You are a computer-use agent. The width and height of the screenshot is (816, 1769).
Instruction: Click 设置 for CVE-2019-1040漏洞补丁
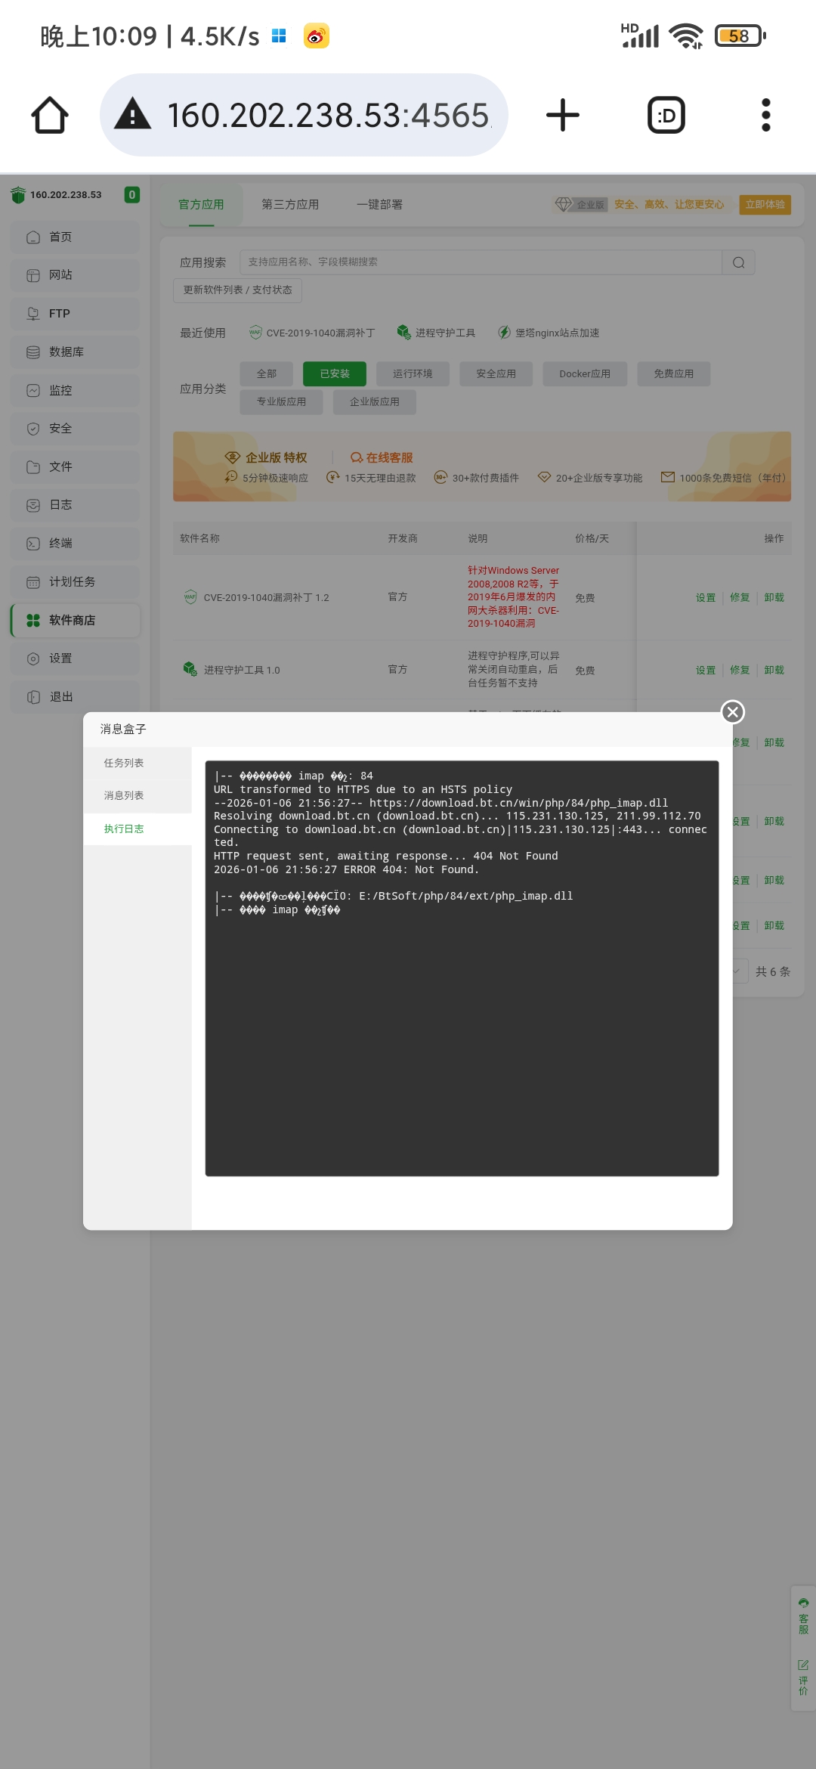click(706, 598)
